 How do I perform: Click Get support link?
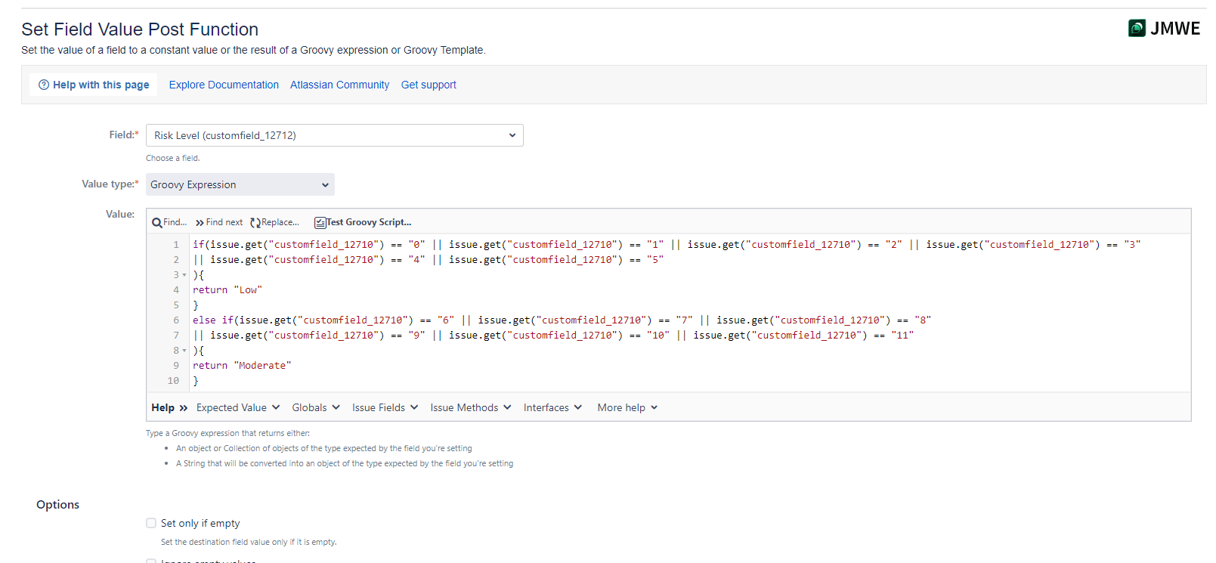429,85
